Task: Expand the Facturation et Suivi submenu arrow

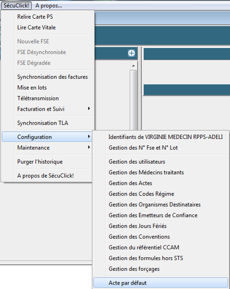Action: pos(89,109)
